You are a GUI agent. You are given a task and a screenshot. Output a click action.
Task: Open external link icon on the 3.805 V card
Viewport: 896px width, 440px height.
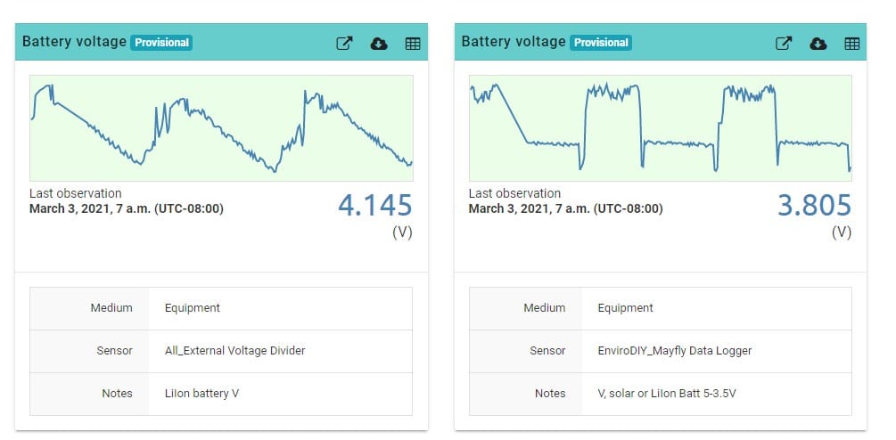784,43
